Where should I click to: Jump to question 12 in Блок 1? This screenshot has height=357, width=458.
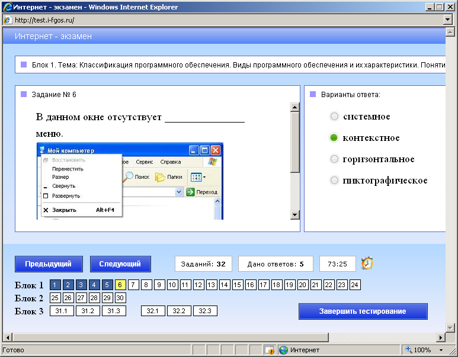point(198,285)
